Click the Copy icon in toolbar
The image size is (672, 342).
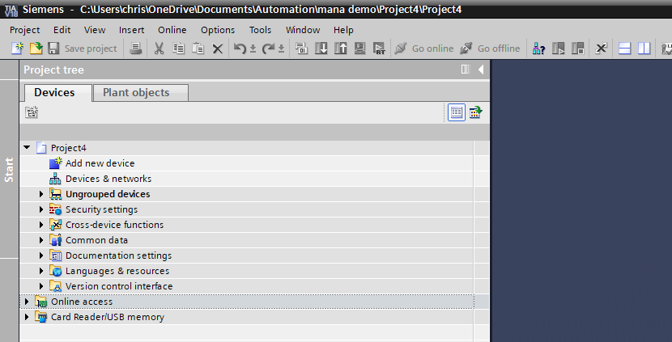[x=178, y=49]
